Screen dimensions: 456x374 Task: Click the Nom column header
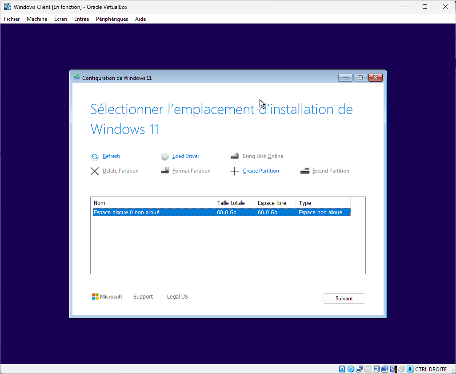(x=153, y=203)
